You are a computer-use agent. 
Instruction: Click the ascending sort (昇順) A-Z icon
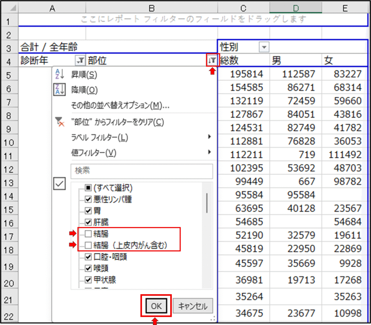click(59, 74)
